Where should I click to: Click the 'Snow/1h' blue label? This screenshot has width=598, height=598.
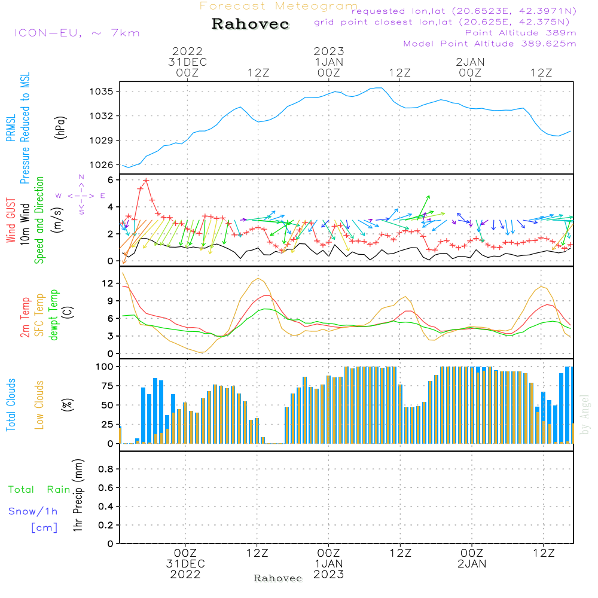(33, 511)
